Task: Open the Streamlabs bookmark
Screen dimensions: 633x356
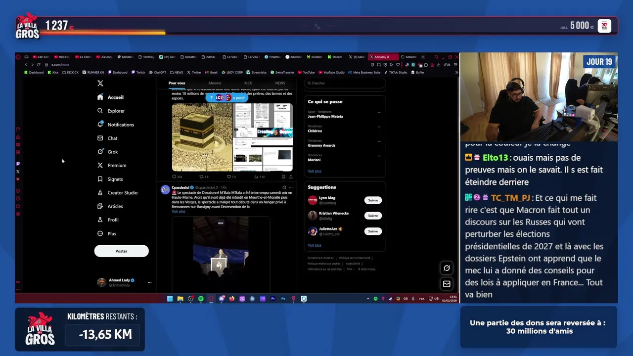Action: [257, 73]
